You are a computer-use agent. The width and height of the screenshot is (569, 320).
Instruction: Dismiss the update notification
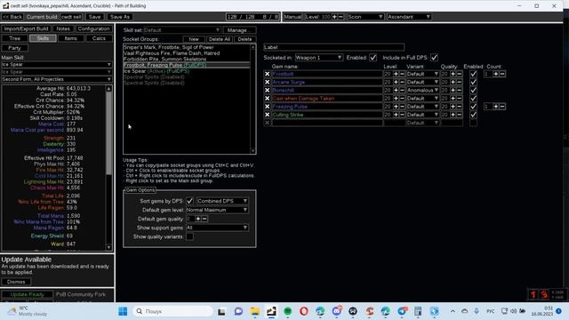(x=16, y=282)
